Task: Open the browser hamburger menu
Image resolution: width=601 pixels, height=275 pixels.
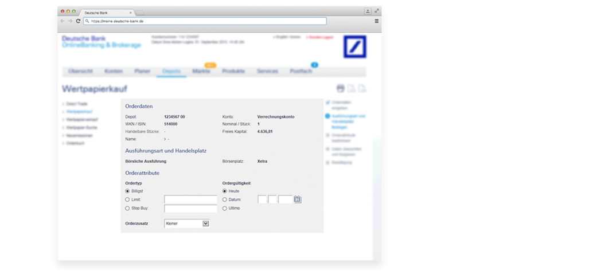Action: coord(376,21)
